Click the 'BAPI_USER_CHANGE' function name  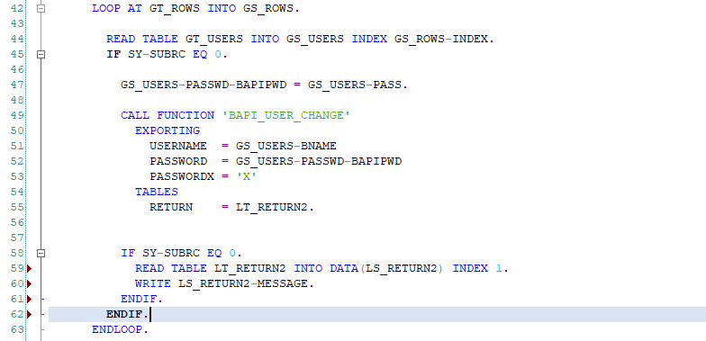(x=286, y=115)
